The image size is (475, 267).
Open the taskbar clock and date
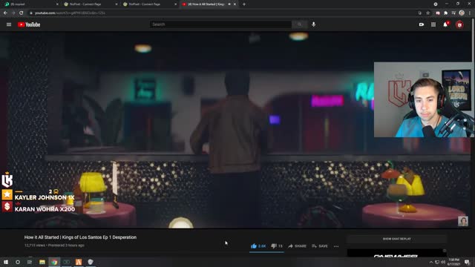pos(453,262)
